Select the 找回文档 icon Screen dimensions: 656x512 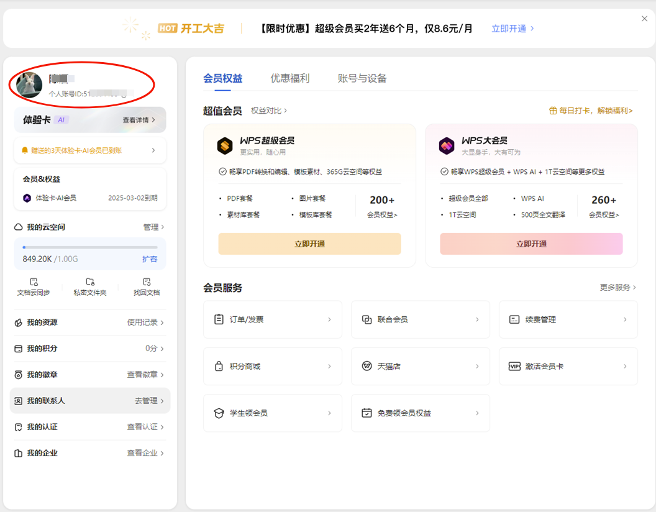coord(147,281)
